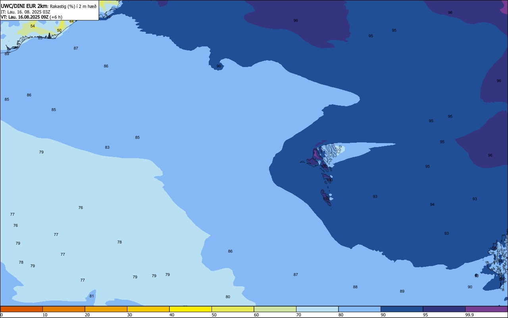Click the '(+6 h)' forecast offset text
The image size is (508, 318).
pyautogui.click(x=56, y=17)
